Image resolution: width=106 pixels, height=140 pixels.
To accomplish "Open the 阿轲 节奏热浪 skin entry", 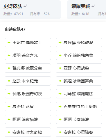I will (79, 119).
